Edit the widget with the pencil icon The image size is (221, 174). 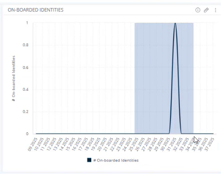point(206,10)
